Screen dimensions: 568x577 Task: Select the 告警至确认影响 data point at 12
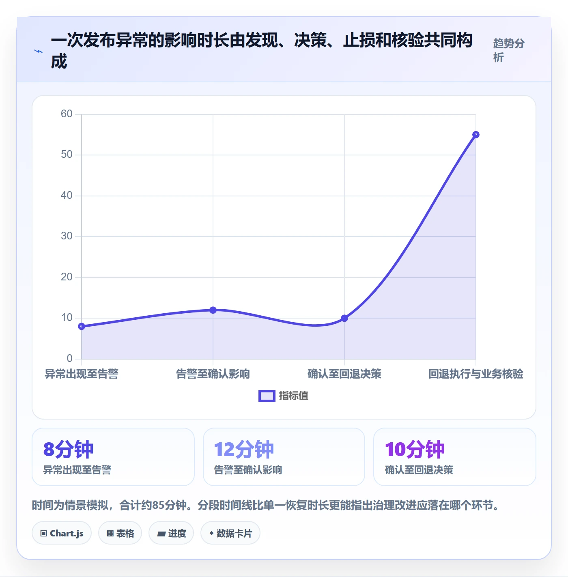(x=213, y=310)
